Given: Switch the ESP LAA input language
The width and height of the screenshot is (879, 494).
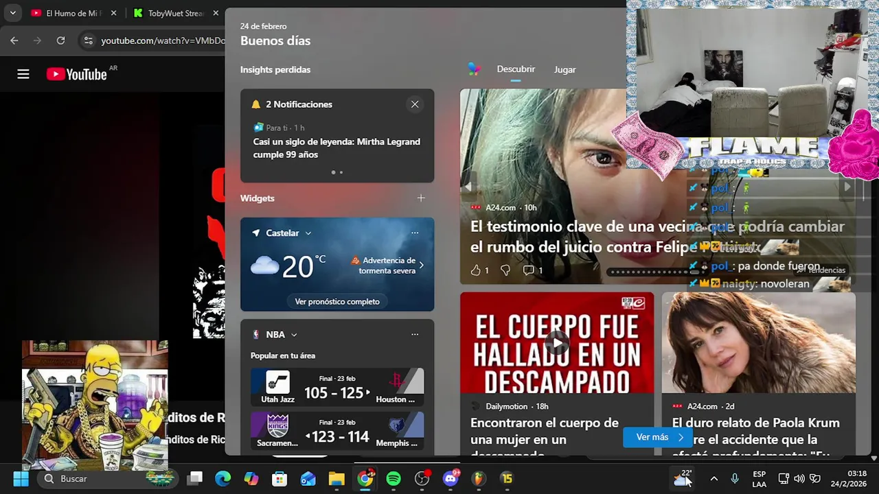Looking at the screenshot, I should [759, 478].
